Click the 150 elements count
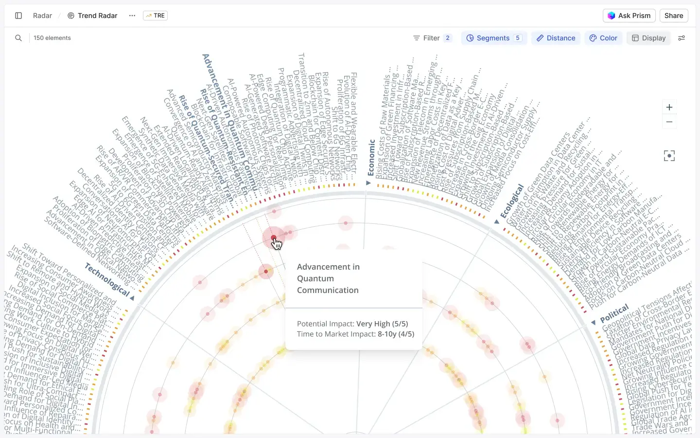Image resolution: width=700 pixels, height=438 pixels. coord(52,38)
